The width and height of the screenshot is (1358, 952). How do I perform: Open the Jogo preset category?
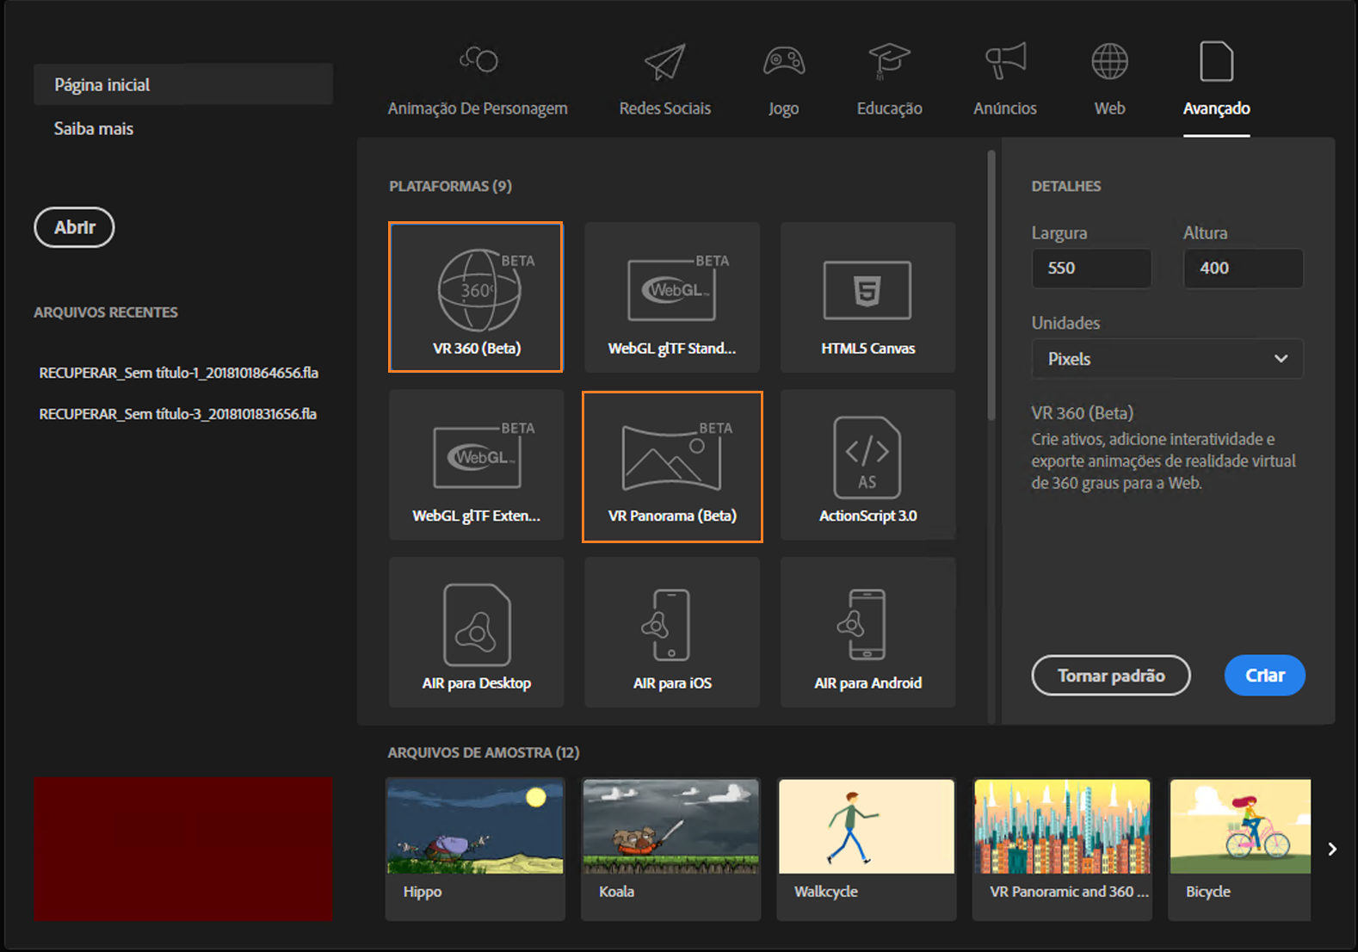click(x=783, y=82)
